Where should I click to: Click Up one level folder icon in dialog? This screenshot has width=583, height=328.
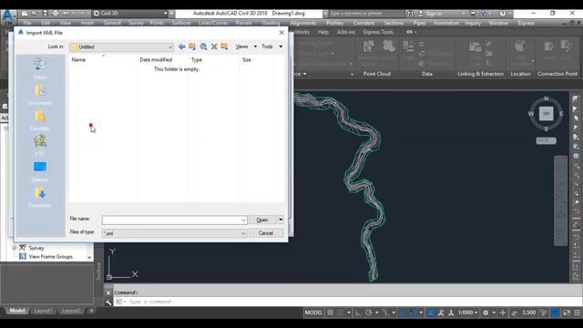click(x=192, y=46)
